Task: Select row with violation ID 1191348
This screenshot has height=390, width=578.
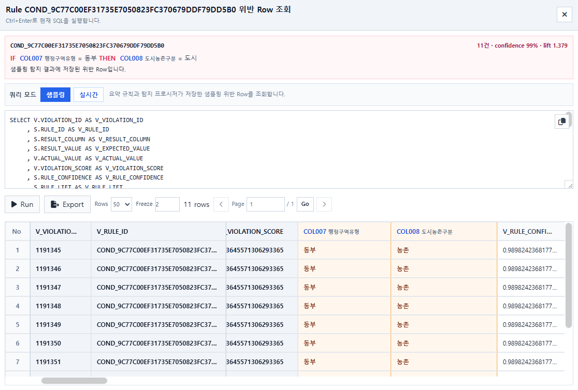Action: click(284, 306)
